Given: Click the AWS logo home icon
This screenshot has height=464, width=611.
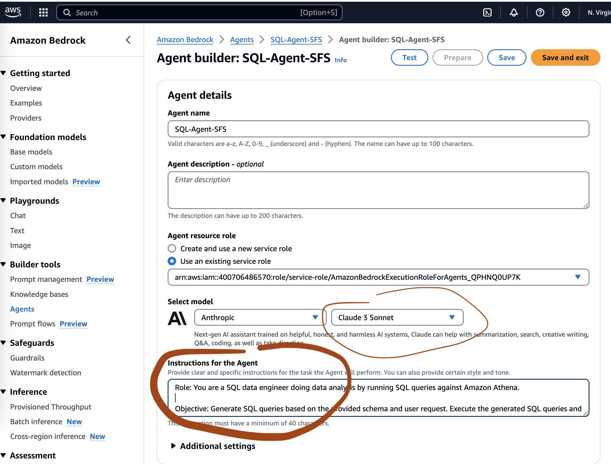Looking at the screenshot, I should pyautogui.click(x=13, y=12).
